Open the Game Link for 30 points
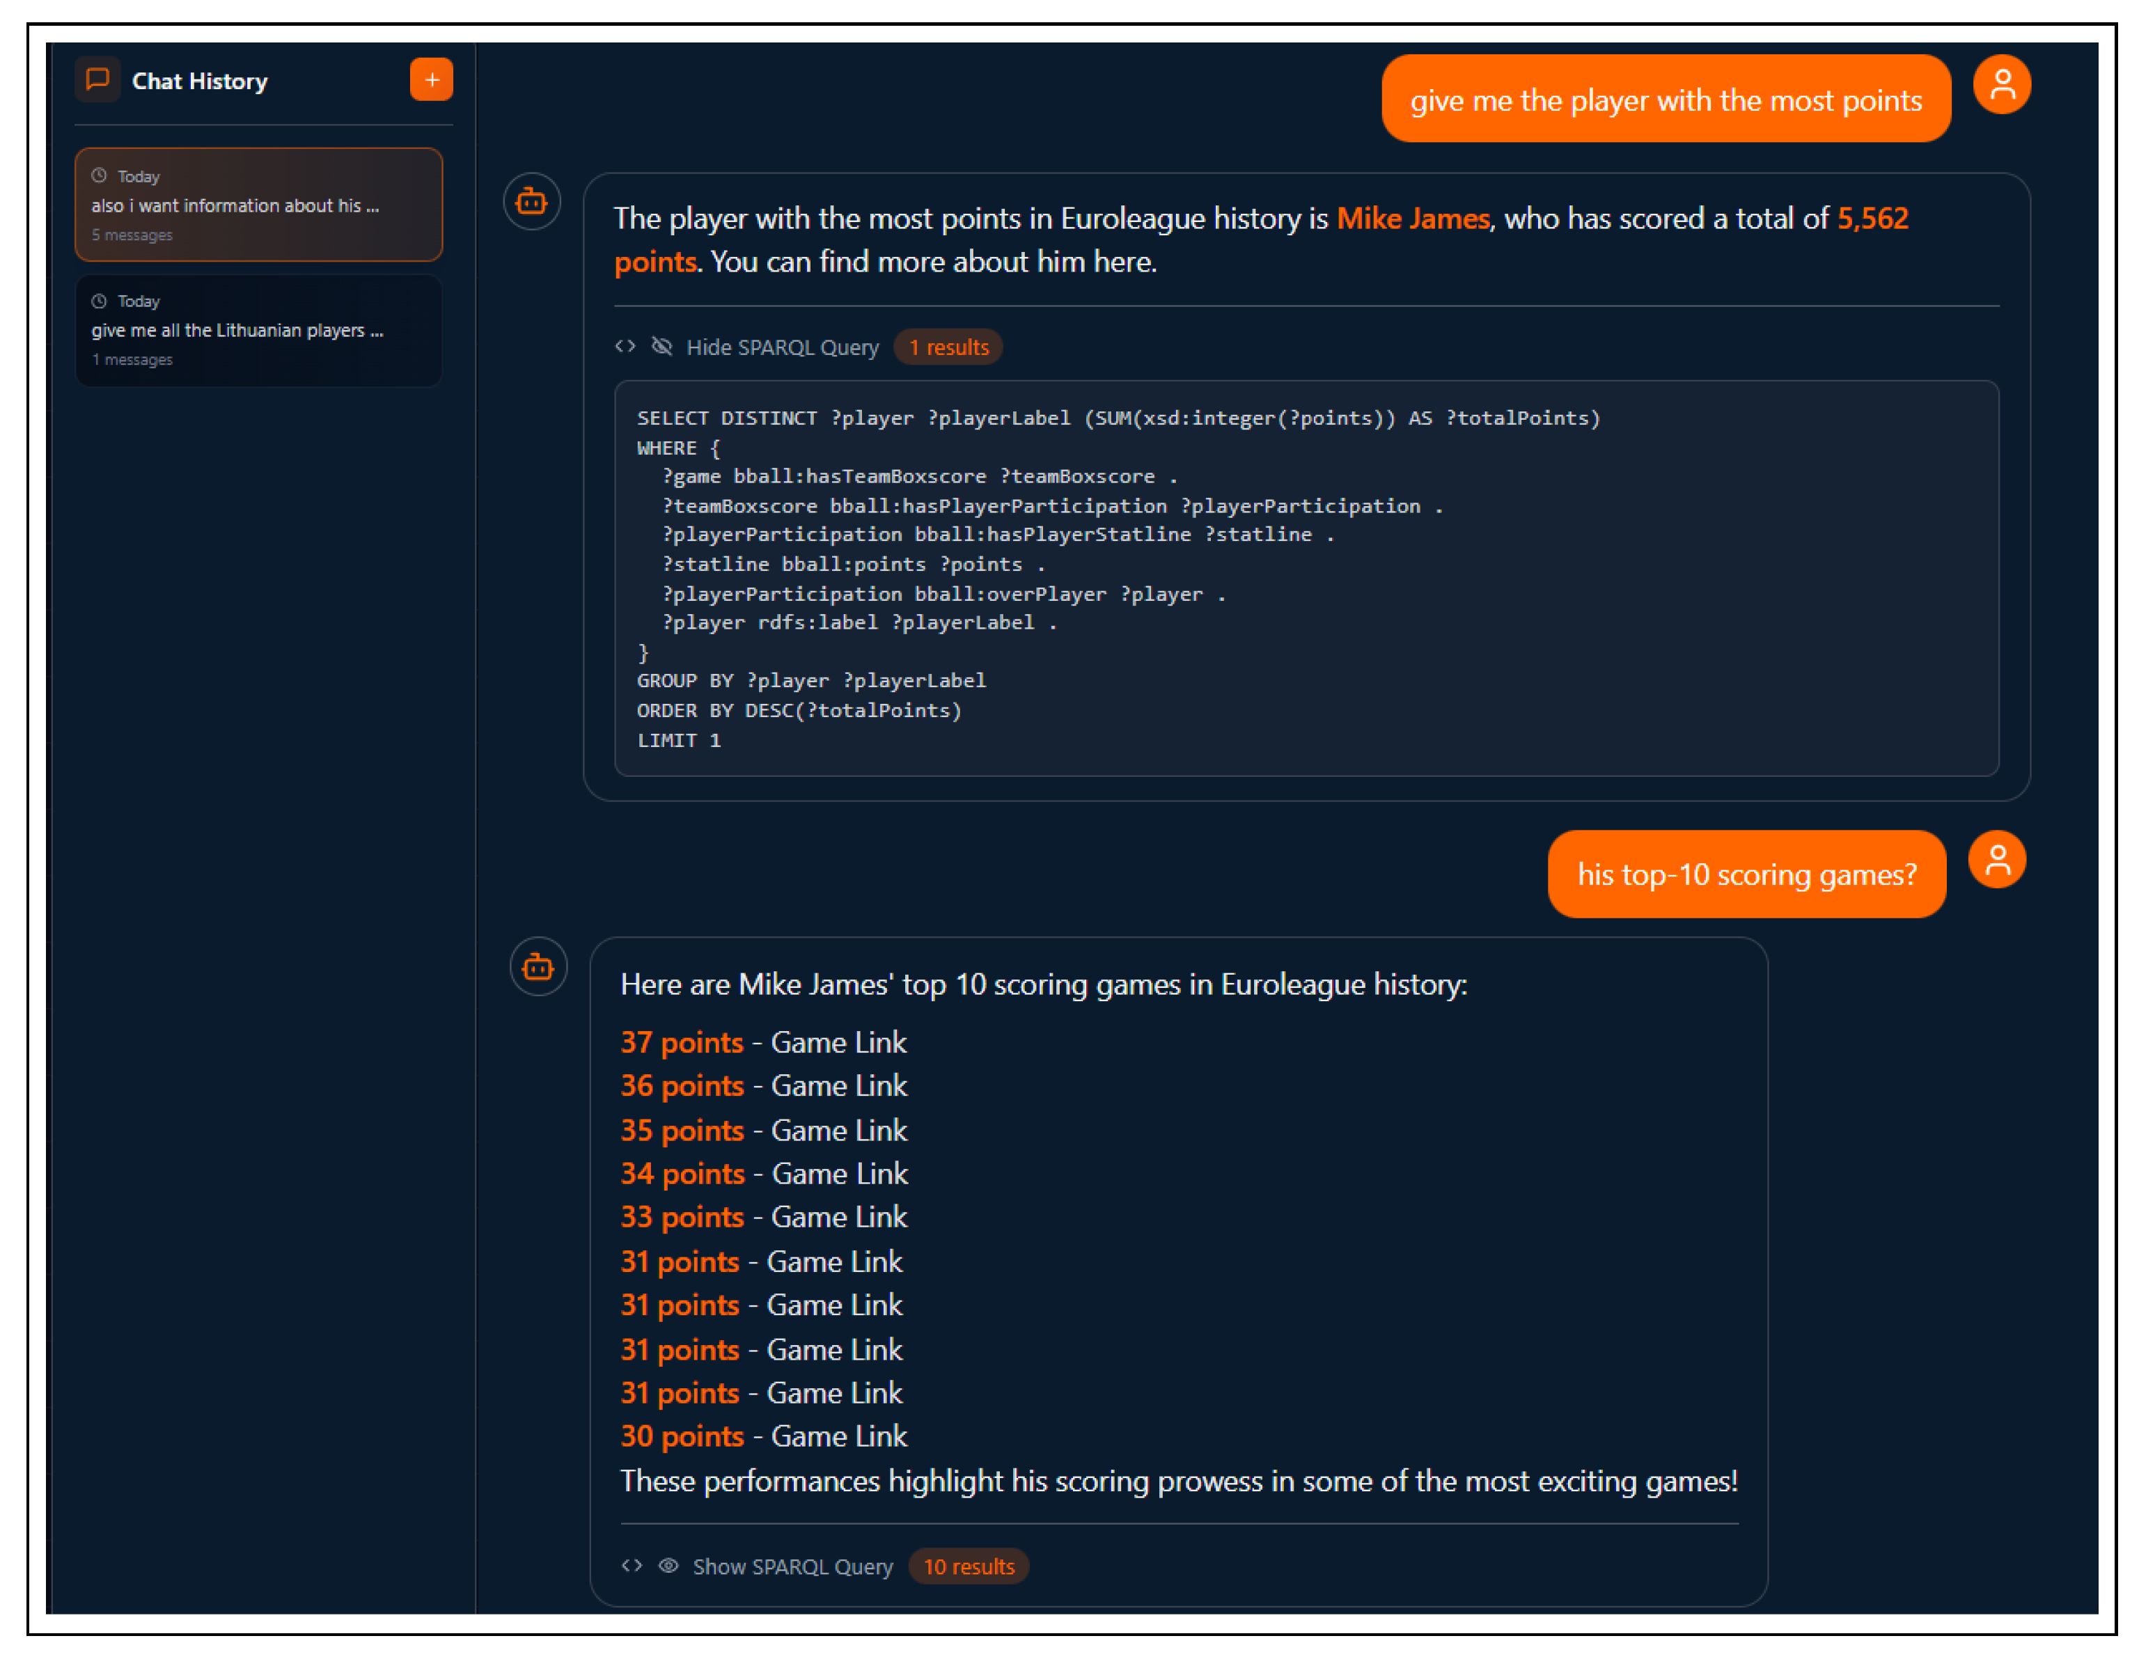The image size is (2139, 1659). pos(839,1437)
